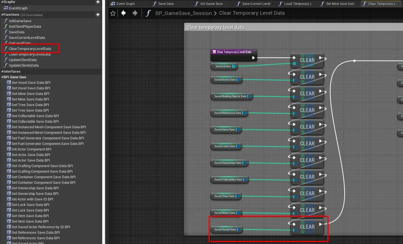Click the EventGraph icon in Graphs list
Screen dimensions: 403x244
[6, 8]
